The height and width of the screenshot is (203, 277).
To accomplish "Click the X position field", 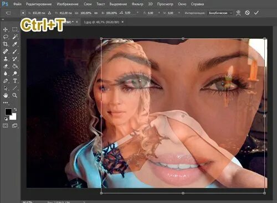I will (x=39, y=13).
